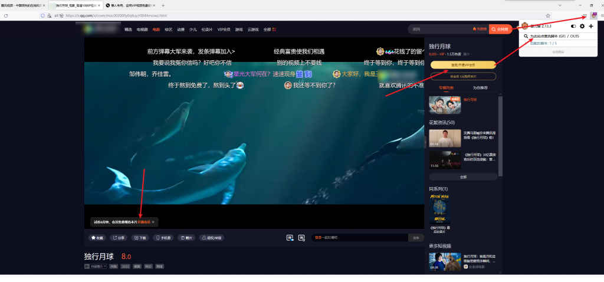The width and height of the screenshot is (604, 282).
Task: Switch to the 为你推荐 tab
Action: [480, 88]
